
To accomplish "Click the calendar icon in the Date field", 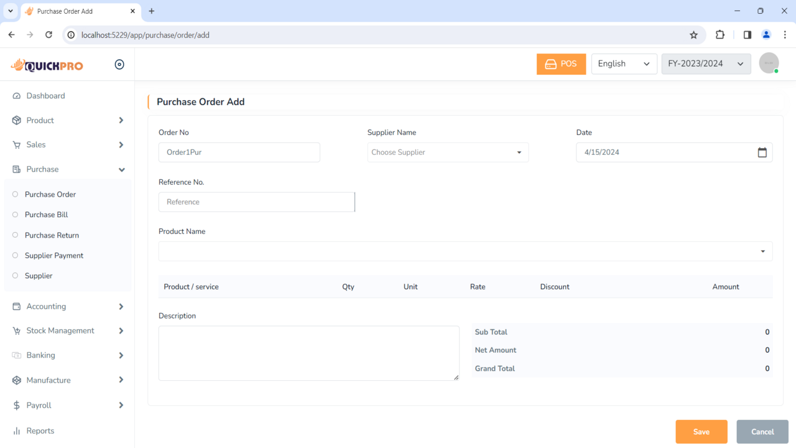I will [762, 152].
